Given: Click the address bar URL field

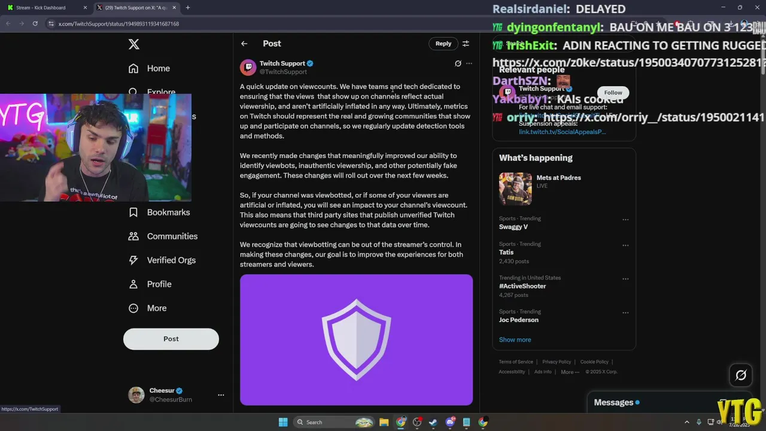Looking at the screenshot, I should click(x=118, y=24).
